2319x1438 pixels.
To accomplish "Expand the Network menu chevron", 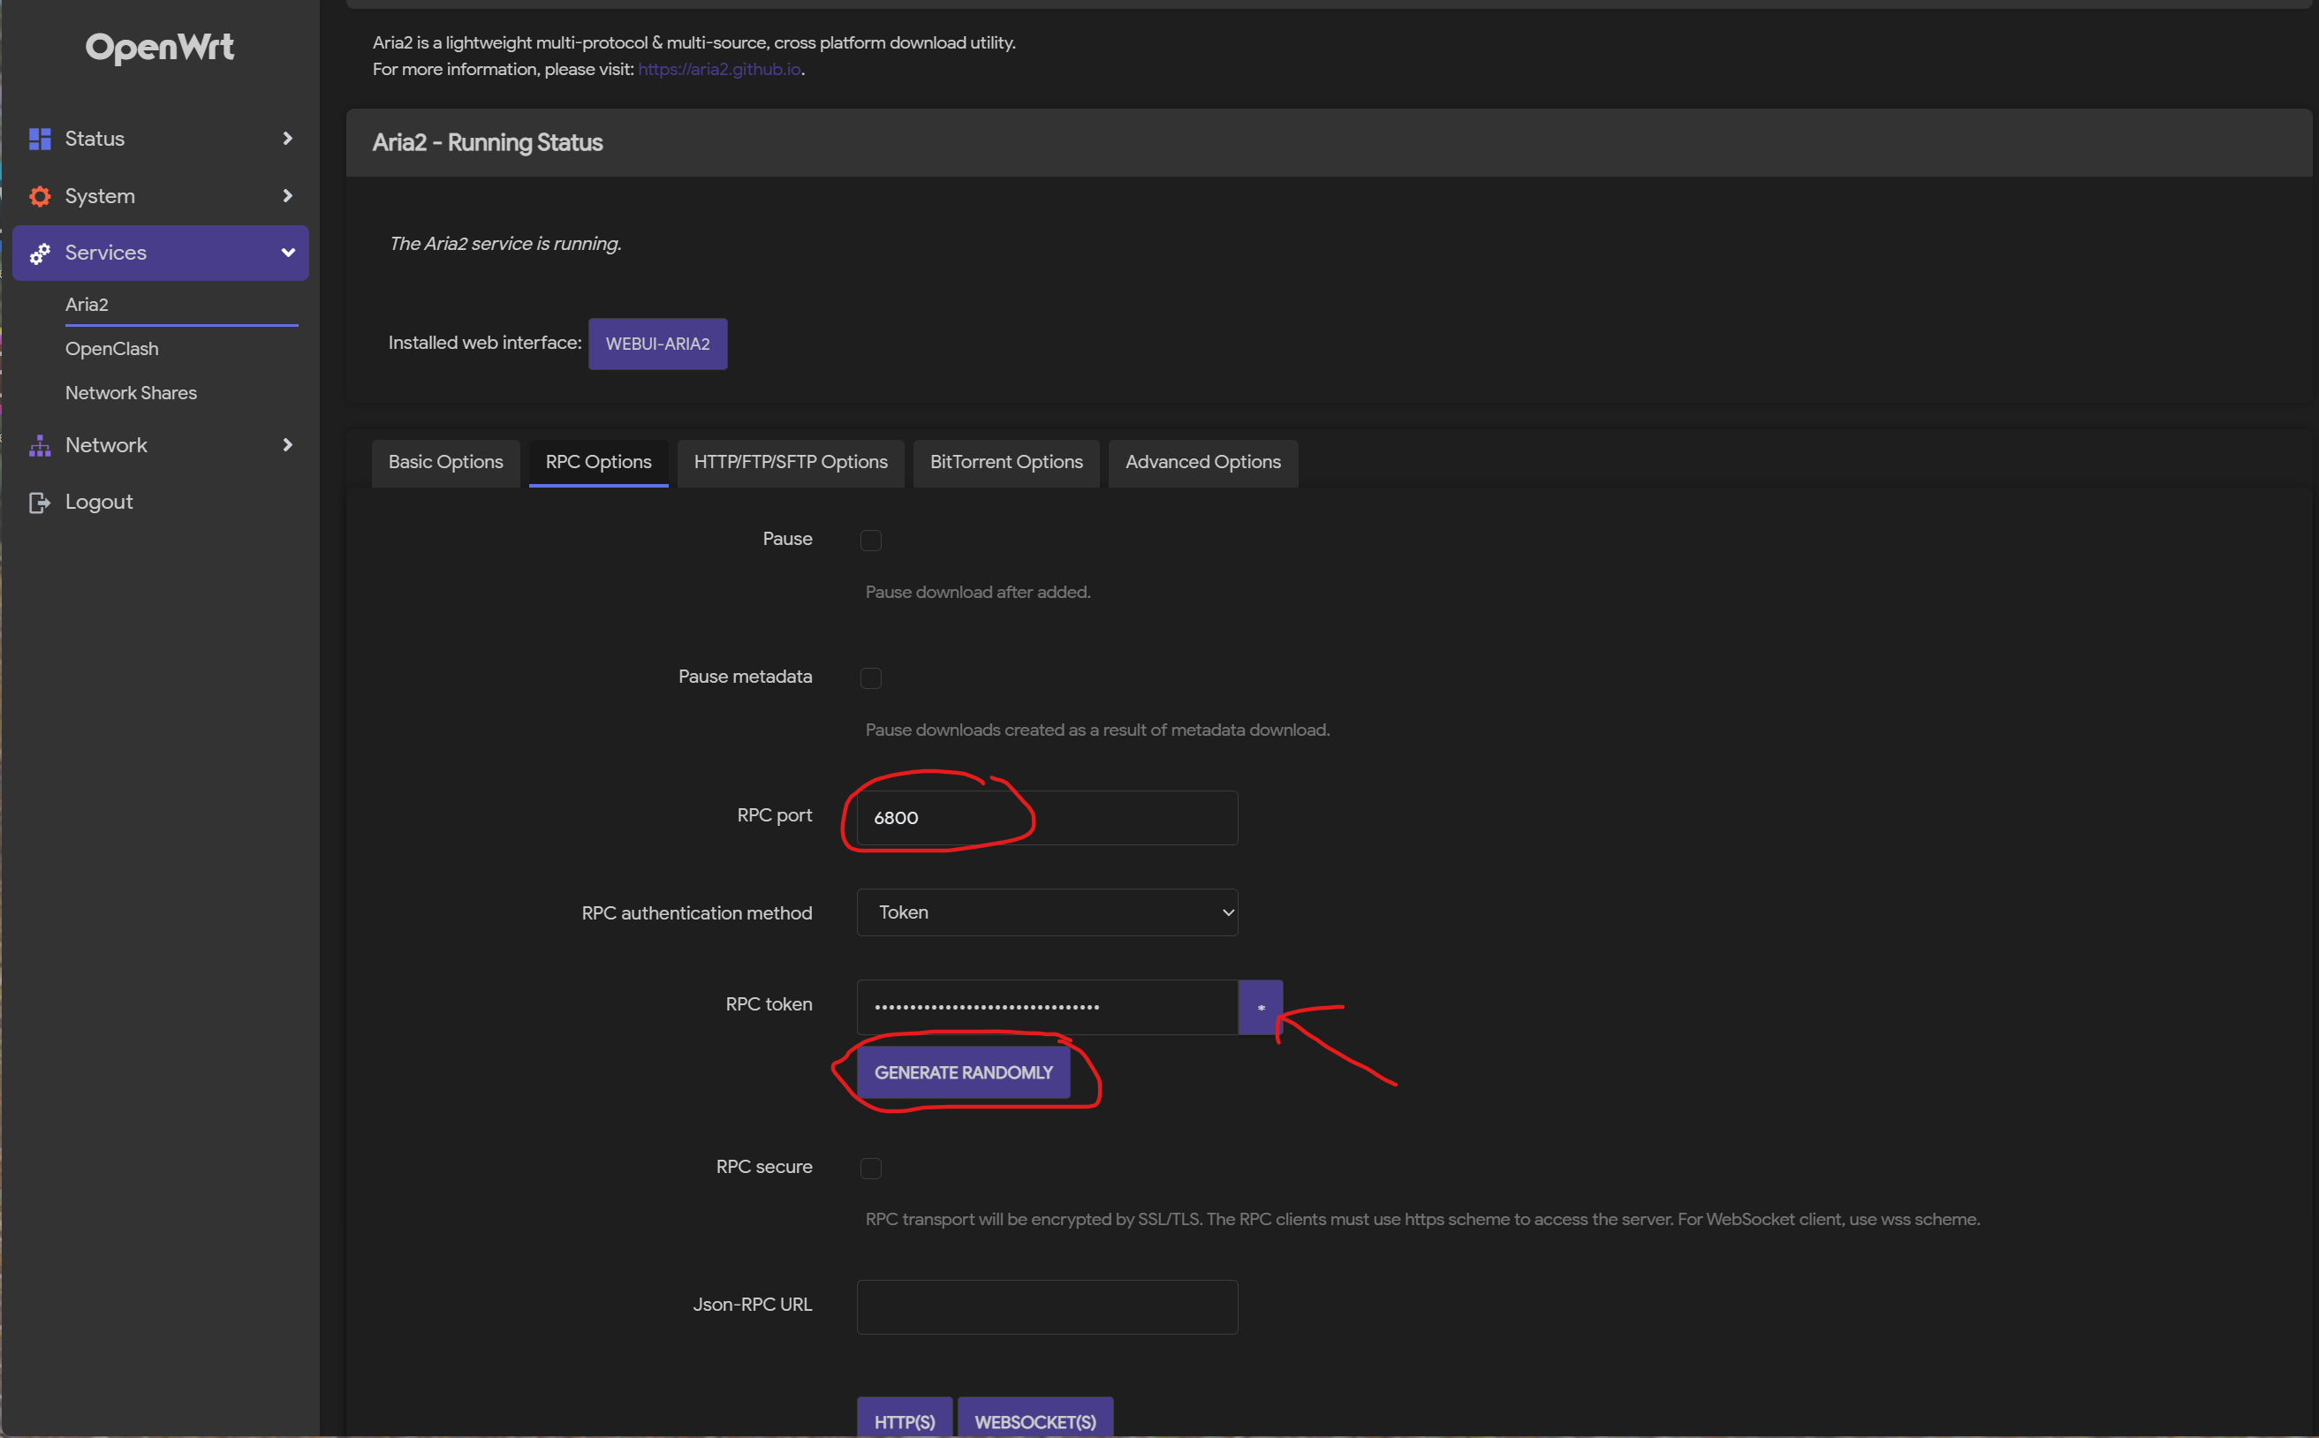I will point(287,445).
